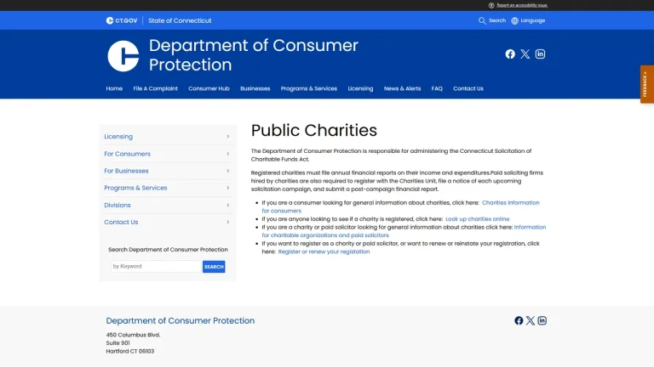Click Department of Consumer Protection header title

(253, 55)
